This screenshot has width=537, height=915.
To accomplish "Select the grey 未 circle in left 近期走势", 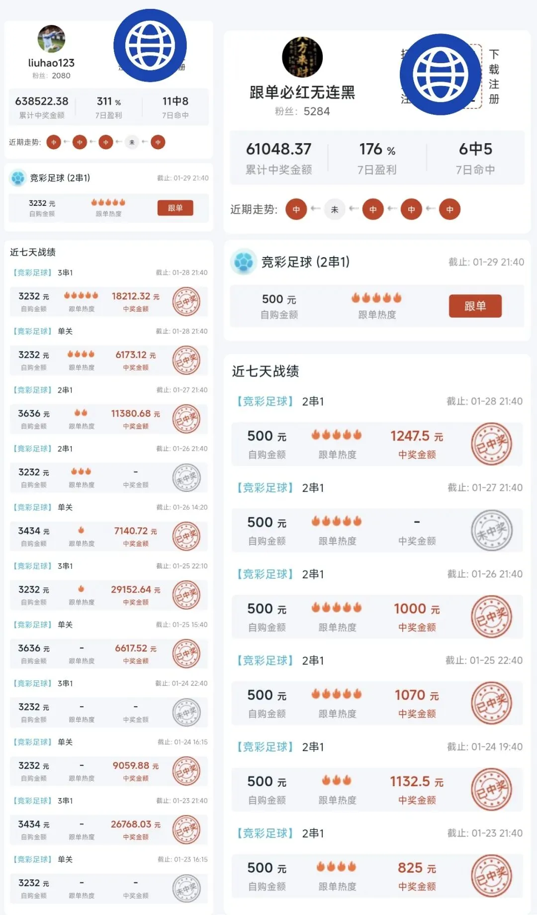I will click(x=132, y=142).
